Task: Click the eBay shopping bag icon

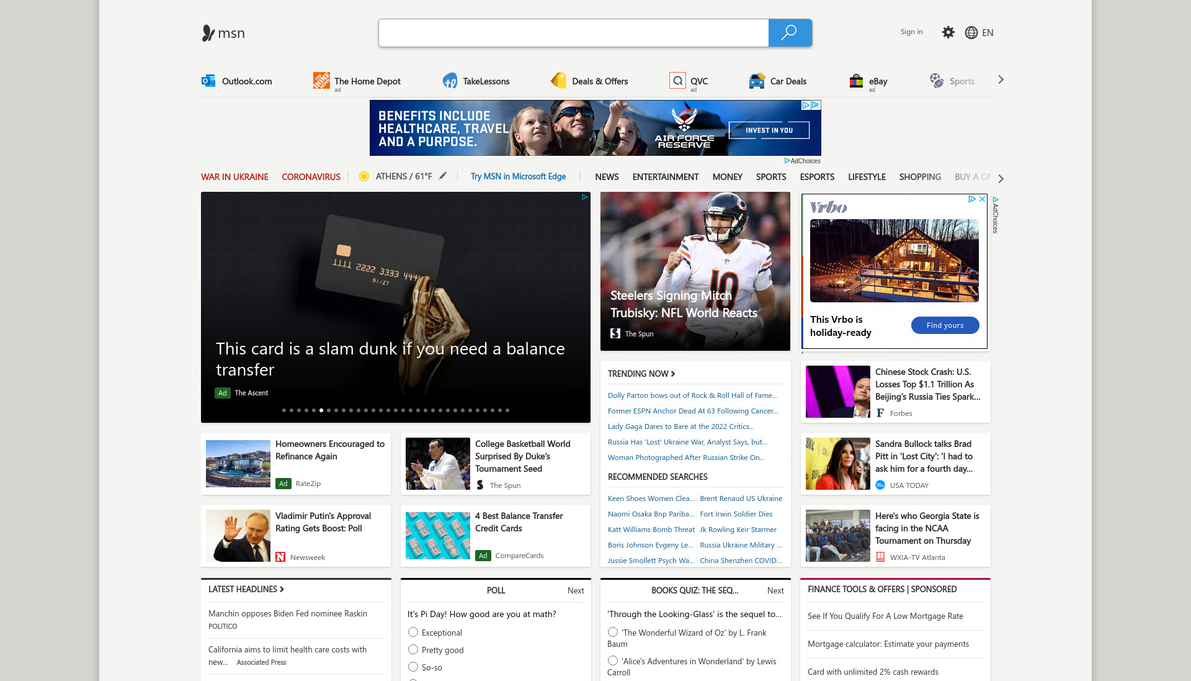Action: (856, 81)
